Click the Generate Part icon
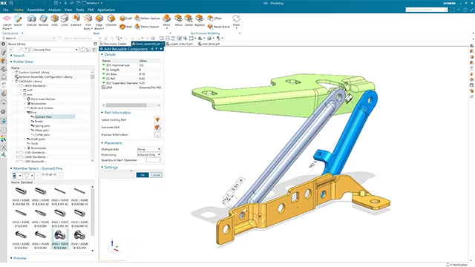Viewport: 475px width, 267px height. [x=157, y=127]
